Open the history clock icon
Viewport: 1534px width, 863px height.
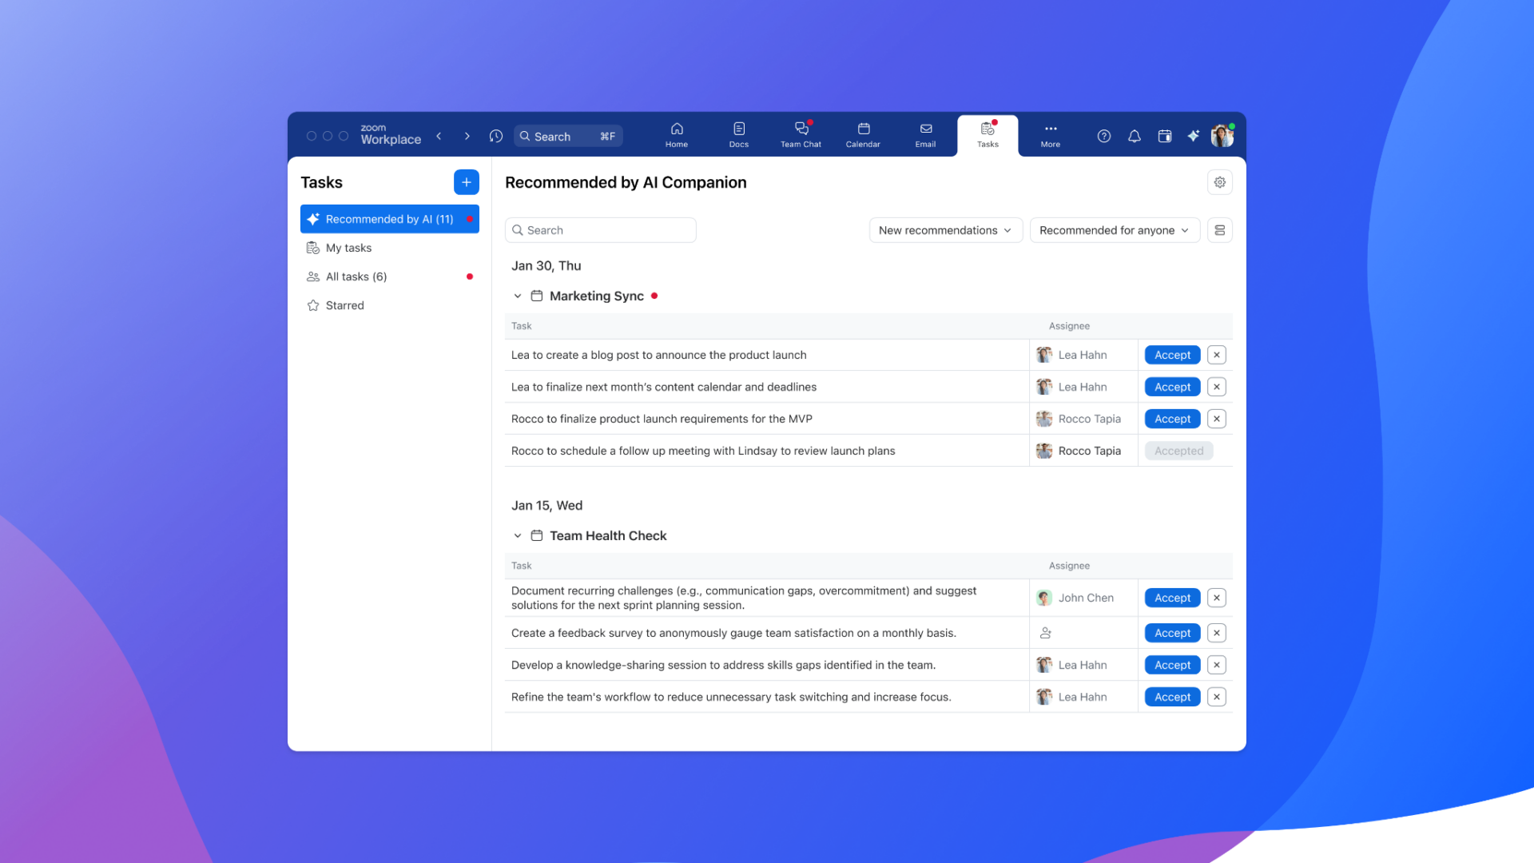pos(496,136)
